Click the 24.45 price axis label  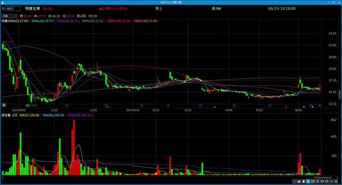332,33
